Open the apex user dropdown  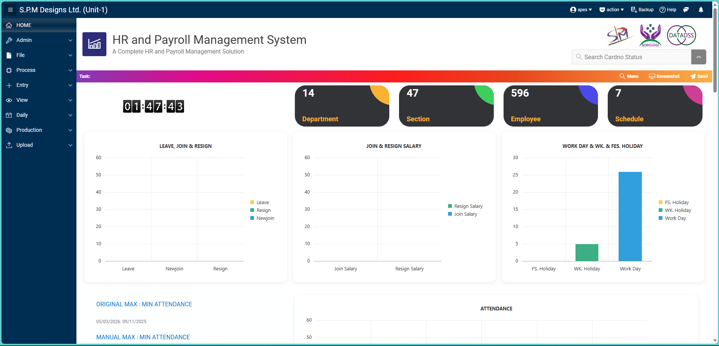581,10
